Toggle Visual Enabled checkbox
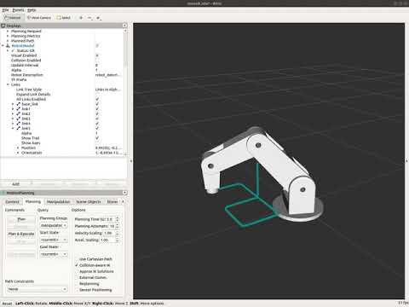This screenshot has width=409, height=307. (97, 55)
